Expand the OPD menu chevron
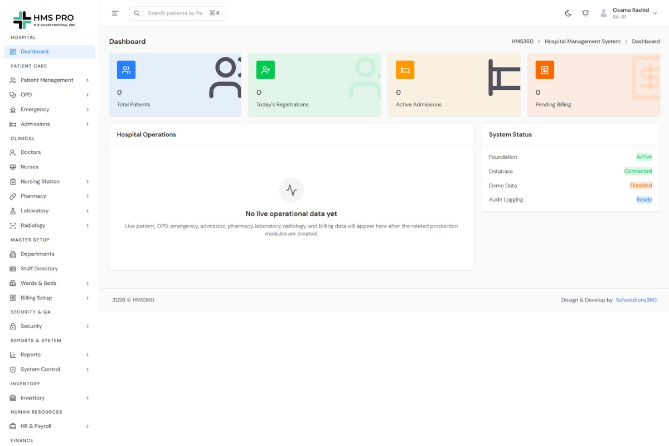The width and height of the screenshot is (669, 446). click(88, 95)
